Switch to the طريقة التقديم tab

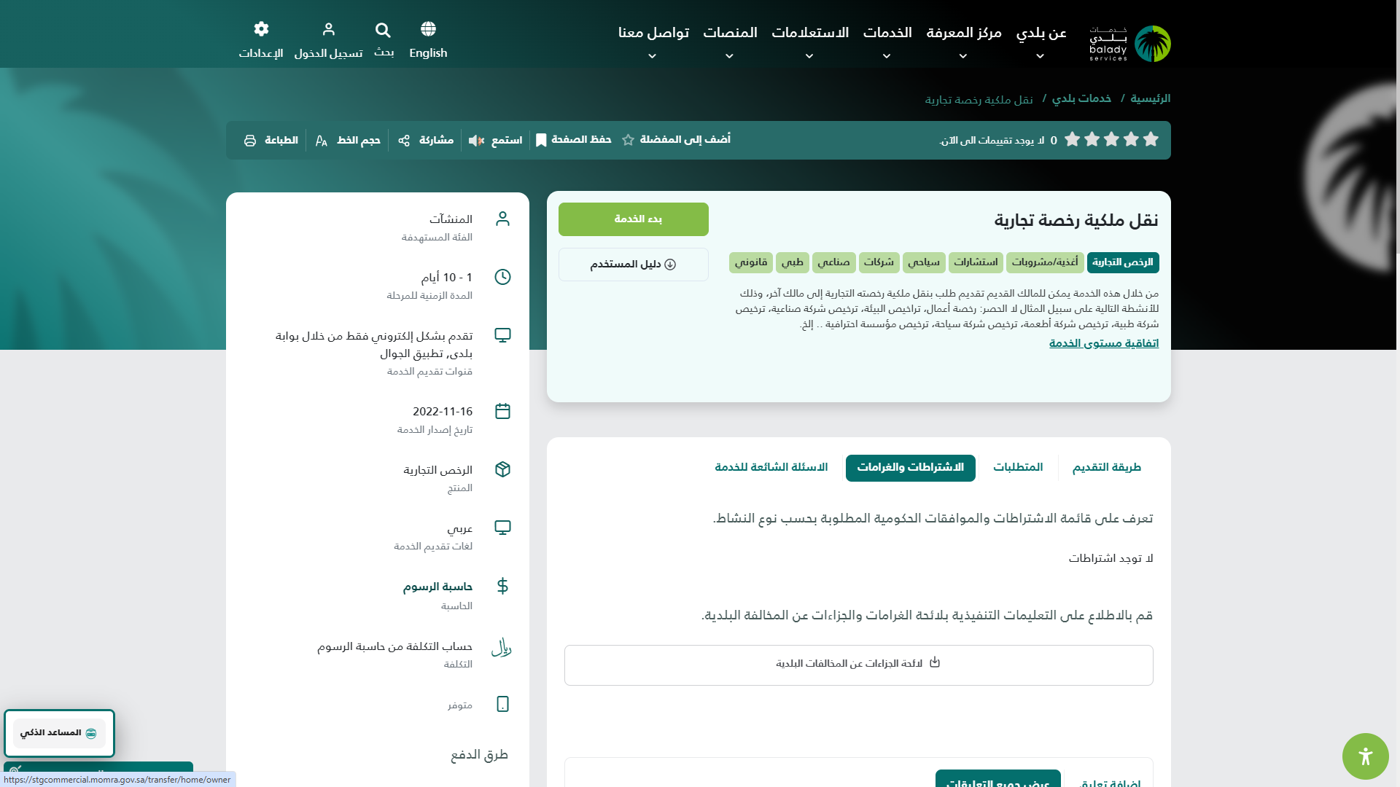1106,467
